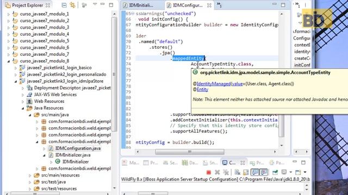Collapse javaee7_picketlink3_login_idmJpaStore project
Viewport: 348px width, 195px height.
(16, 81)
